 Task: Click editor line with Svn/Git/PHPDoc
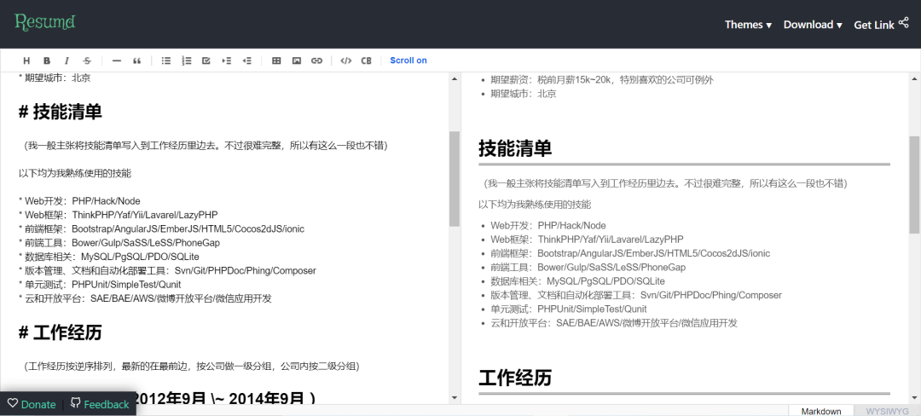click(x=167, y=270)
